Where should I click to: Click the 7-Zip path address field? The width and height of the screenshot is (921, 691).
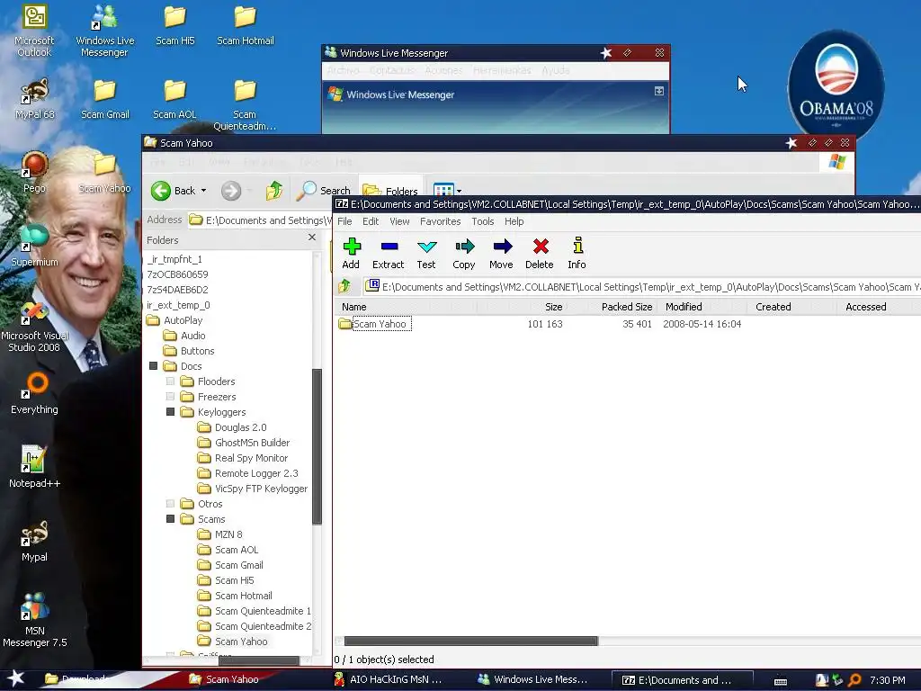(642, 287)
